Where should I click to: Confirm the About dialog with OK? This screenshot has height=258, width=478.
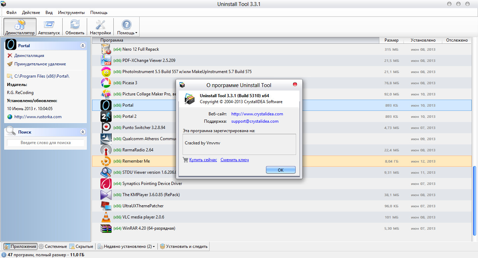(x=281, y=170)
